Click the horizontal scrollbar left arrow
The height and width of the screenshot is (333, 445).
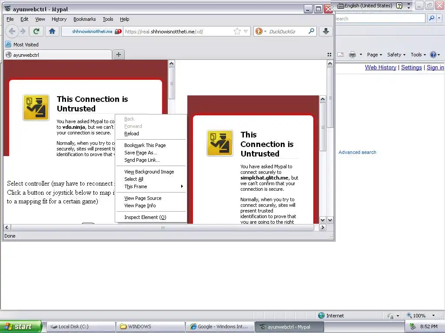(7, 228)
